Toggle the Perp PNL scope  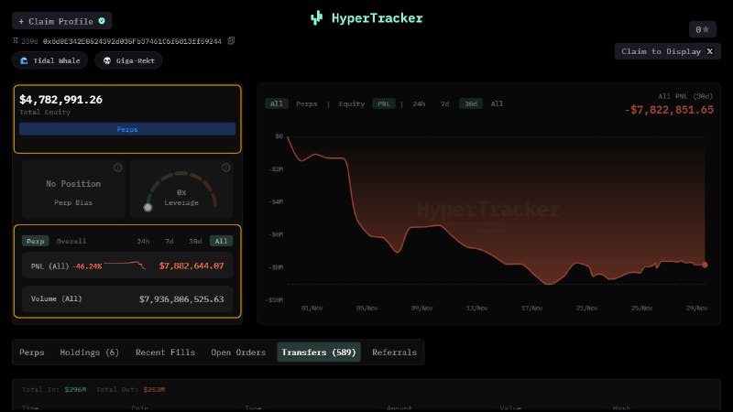coord(35,241)
